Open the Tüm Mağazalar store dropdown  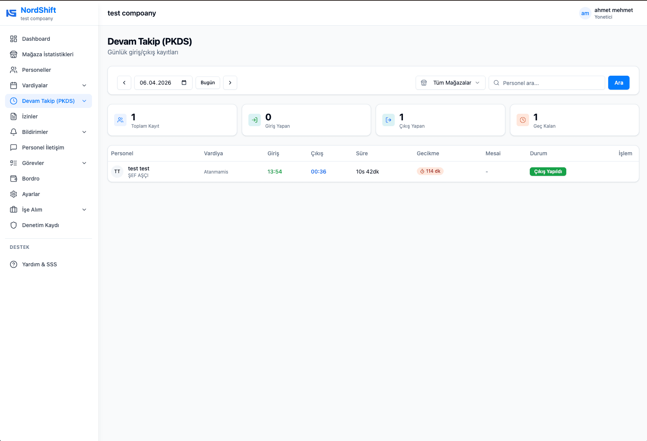(450, 83)
